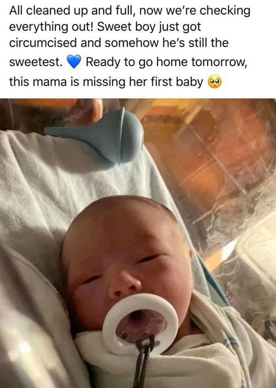Open the baby photo attached to the post
276x388 pixels.
138,243
